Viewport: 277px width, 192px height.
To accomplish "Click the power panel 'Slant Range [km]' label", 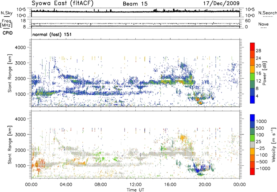I will pos(10,73).
